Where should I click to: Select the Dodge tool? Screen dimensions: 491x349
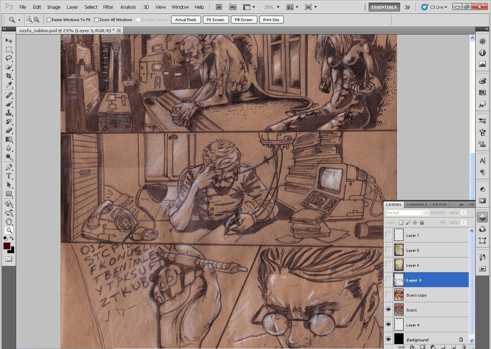9,157
